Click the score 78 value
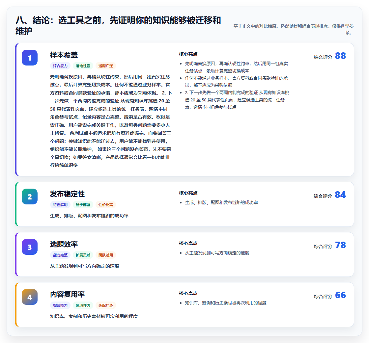 click(x=340, y=245)
